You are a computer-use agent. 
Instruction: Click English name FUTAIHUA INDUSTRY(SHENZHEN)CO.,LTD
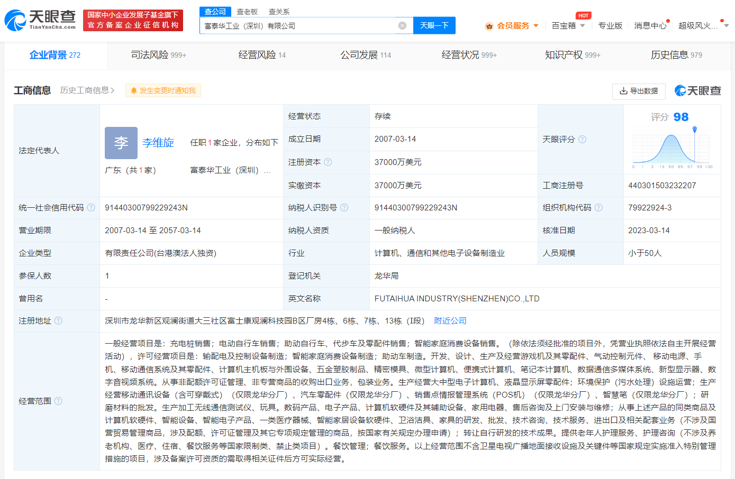click(457, 299)
